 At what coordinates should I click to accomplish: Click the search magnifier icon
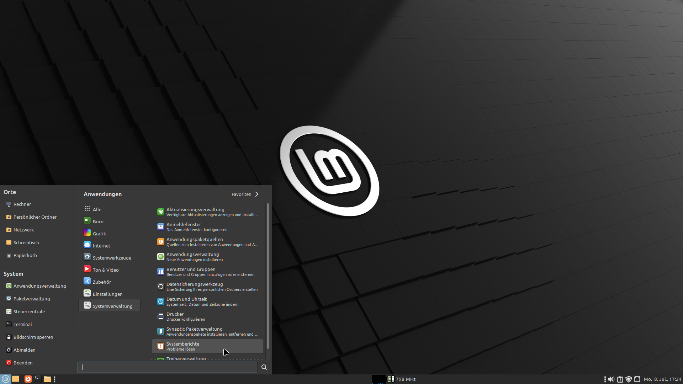tap(264, 367)
